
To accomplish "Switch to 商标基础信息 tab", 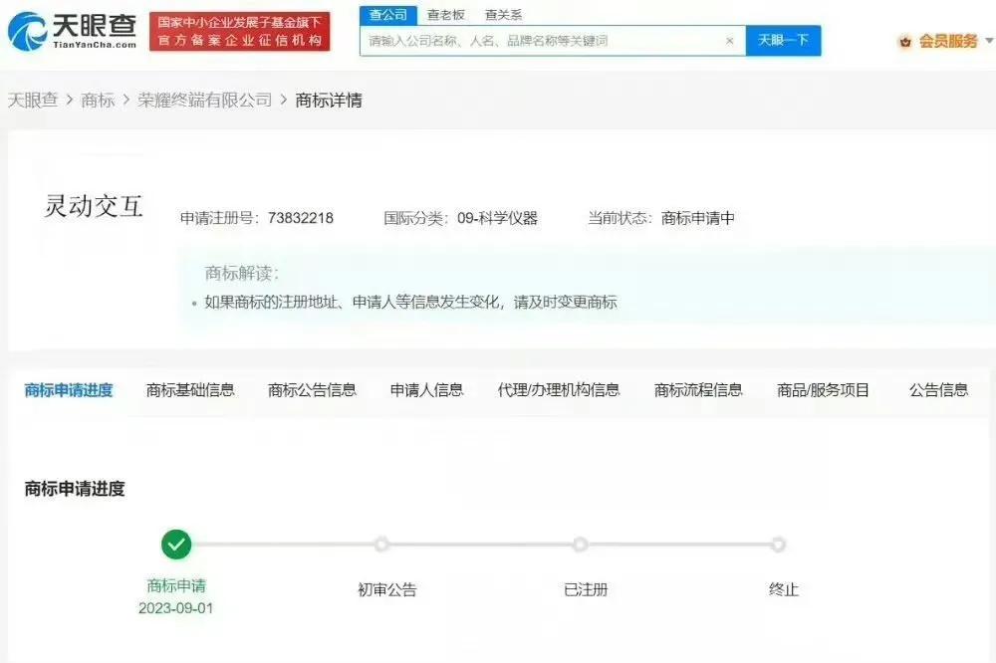I will click(190, 390).
